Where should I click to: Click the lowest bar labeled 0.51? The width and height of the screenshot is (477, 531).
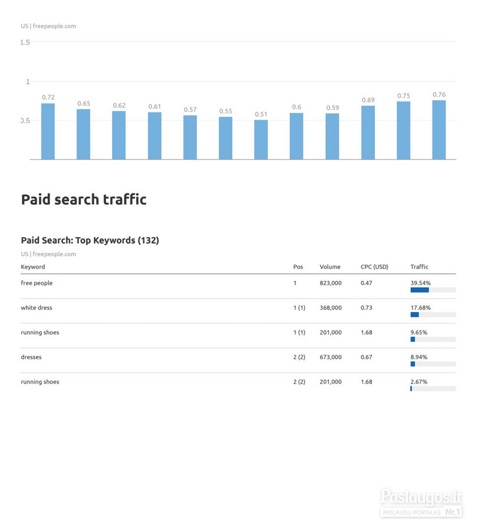261,139
